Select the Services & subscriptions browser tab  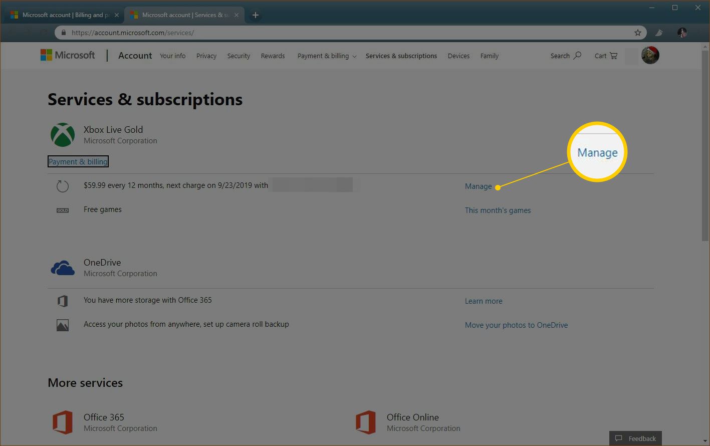[184, 15]
